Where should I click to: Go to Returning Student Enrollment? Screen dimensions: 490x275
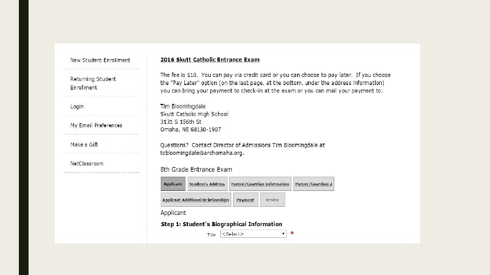pos(93,83)
